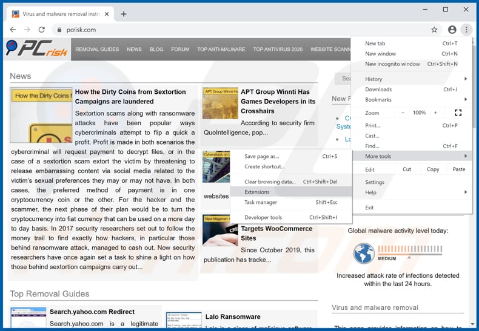
Task: Click the Dirty Coins article thumbnail
Action: tap(41, 115)
